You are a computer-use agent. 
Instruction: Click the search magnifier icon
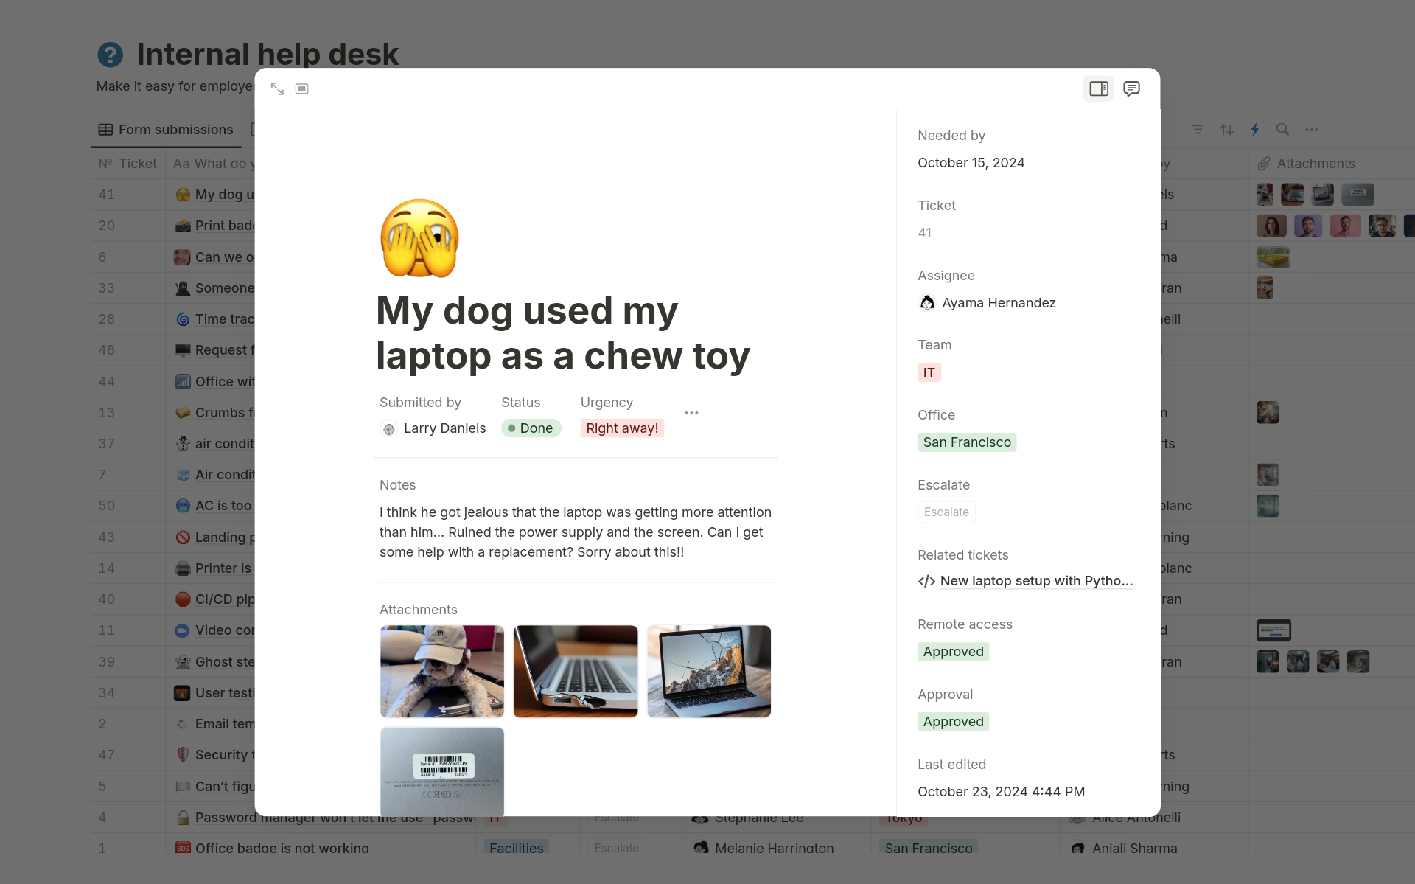pyautogui.click(x=1282, y=130)
